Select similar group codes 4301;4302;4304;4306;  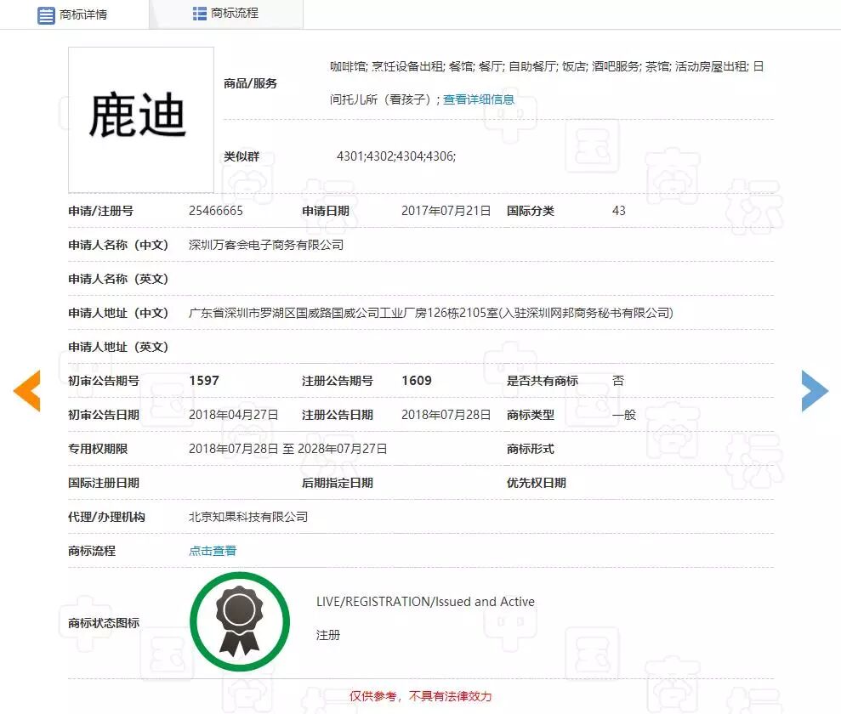pos(395,156)
